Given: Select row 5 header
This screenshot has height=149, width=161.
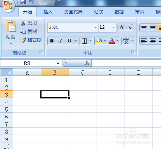Looking at the screenshot, I should click(x=7, y=109).
